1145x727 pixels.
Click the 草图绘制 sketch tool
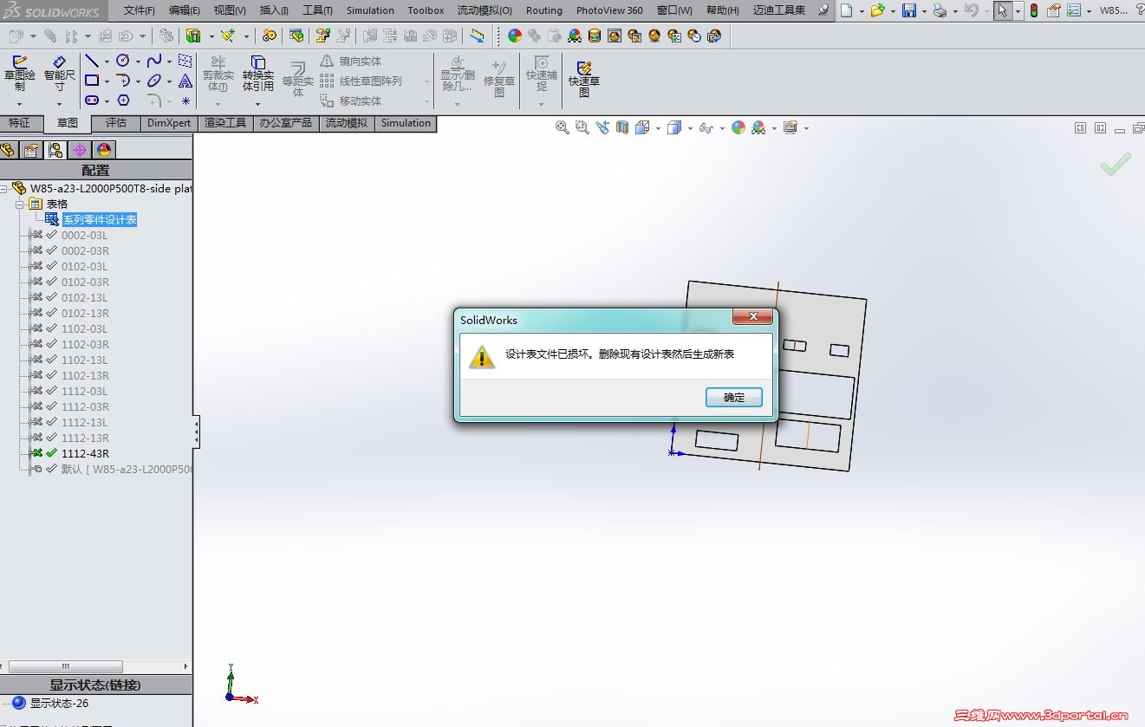tap(20, 73)
